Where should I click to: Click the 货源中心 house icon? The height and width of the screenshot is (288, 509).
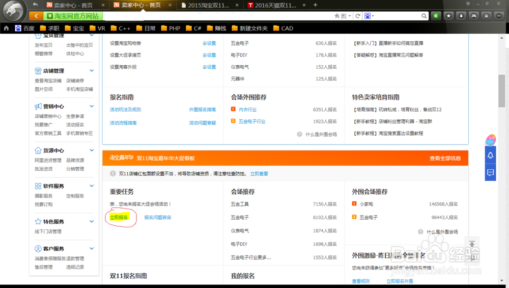tap(38, 150)
